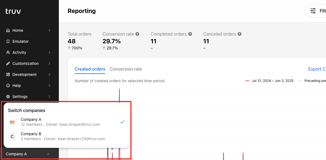
Task: Click the Settings gear icon
Action: [x=8, y=97]
